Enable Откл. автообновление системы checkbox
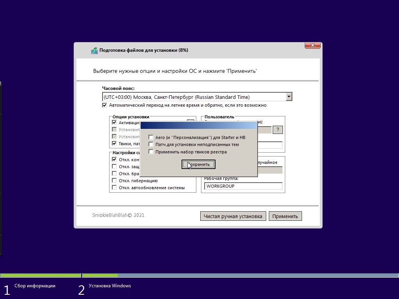Image resolution: width=399 pixels, height=299 pixels. pos(114,188)
